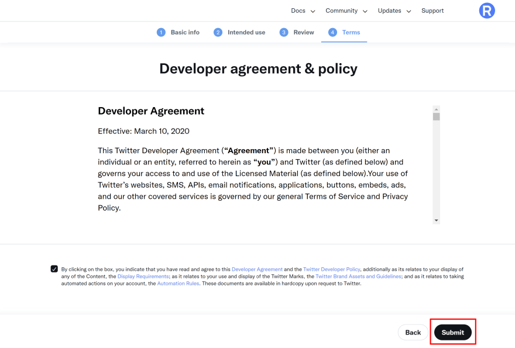Click the agreement scrollbar thumb
This screenshot has height=348, width=515.
click(x=436, y=116)
